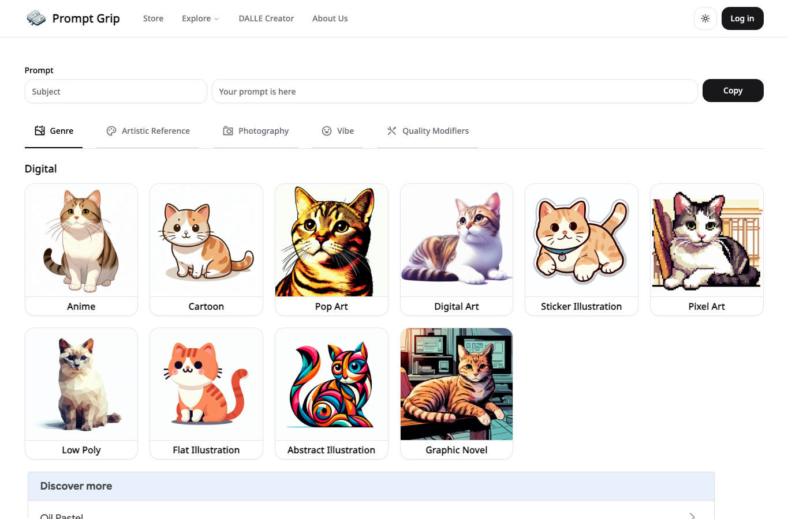Open Quality Modifiers tools tab
The height and width of the screenshot is (519, 788).
coord(427,131)
